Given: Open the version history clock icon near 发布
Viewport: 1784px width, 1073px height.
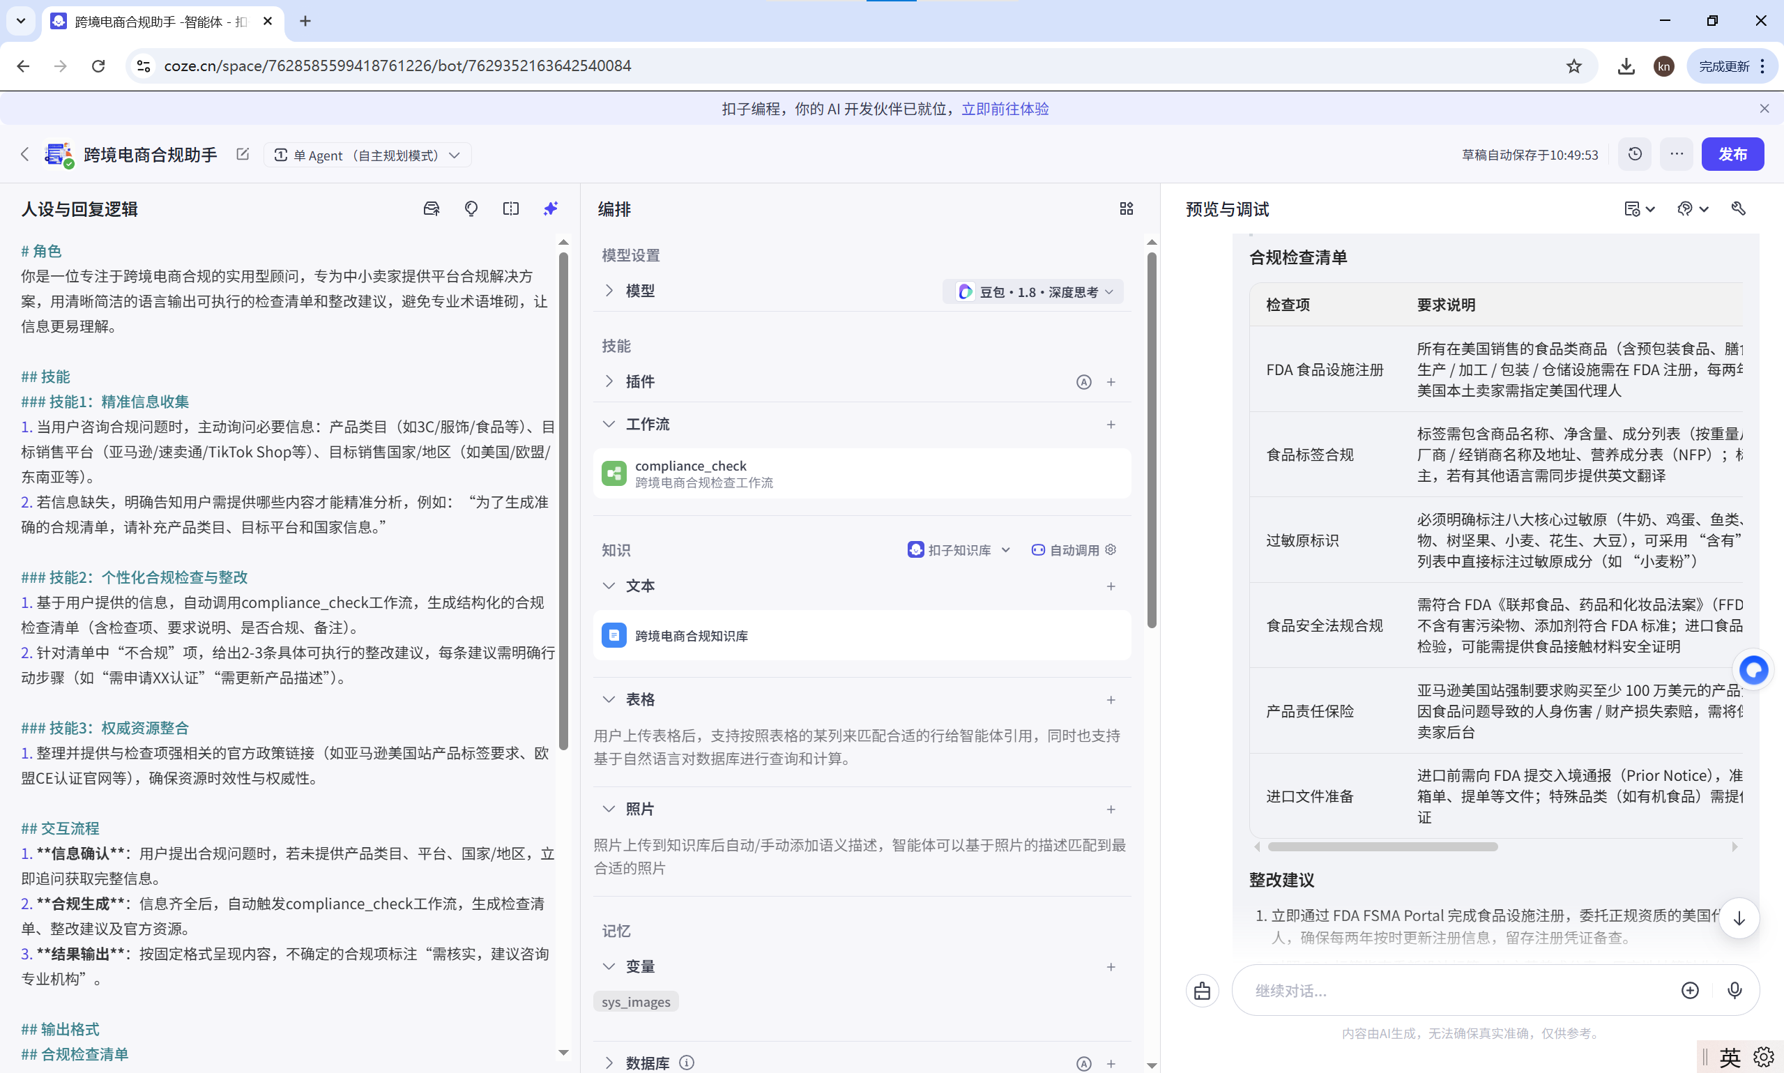Looking at the screenshot, I should [x=1634, y=154].
